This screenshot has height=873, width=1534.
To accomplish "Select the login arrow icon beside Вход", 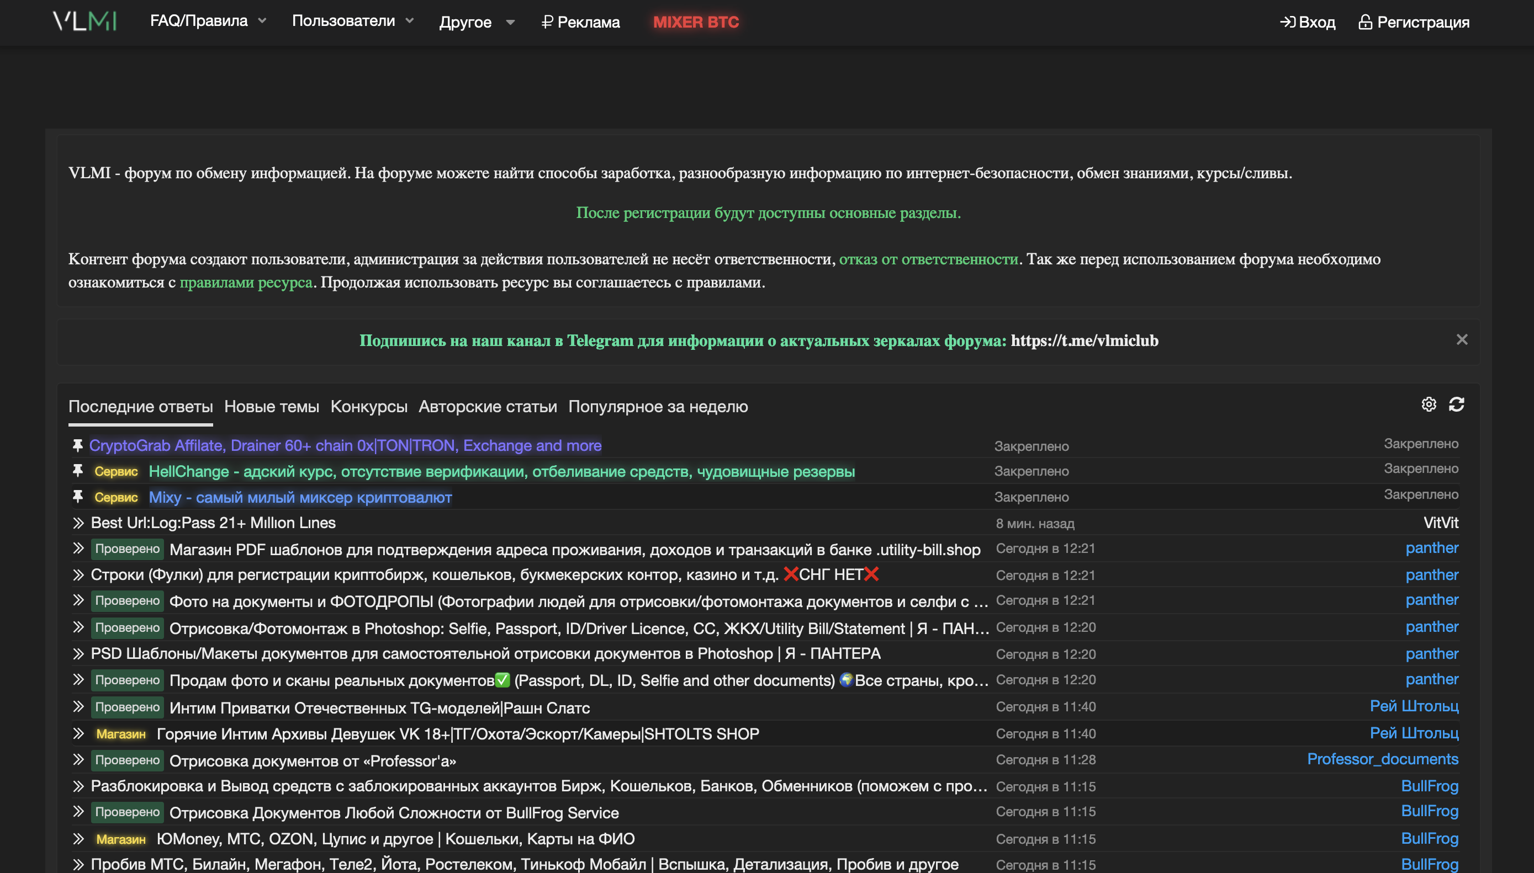I will (1287, 22).
